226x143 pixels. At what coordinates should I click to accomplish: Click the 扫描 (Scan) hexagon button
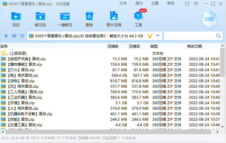pos(209,19)
